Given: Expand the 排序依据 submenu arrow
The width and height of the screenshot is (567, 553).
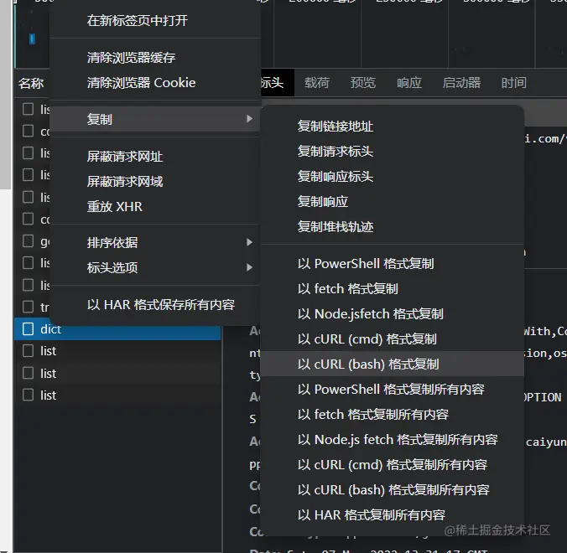Looking at the screenshot, I should point(249,242).
